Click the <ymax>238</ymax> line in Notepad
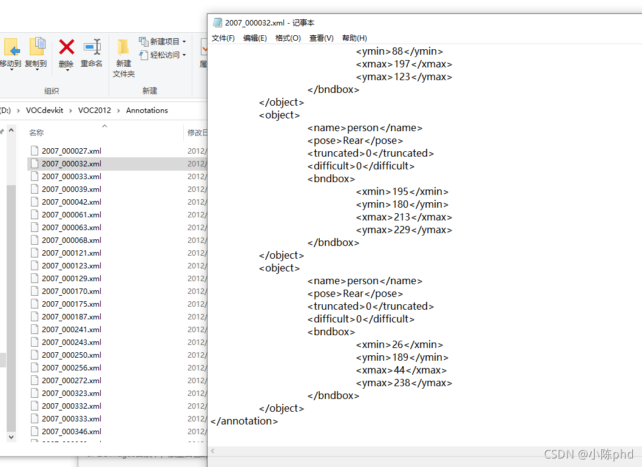642x467 pixels. pos(404,383)
